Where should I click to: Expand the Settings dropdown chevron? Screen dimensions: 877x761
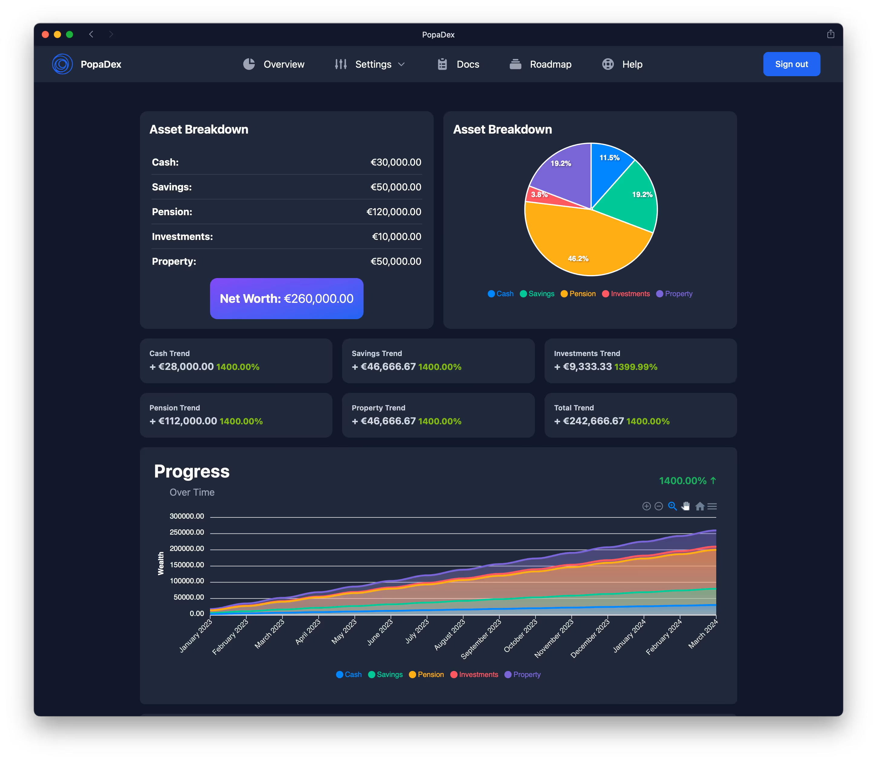tap(401, 64)
